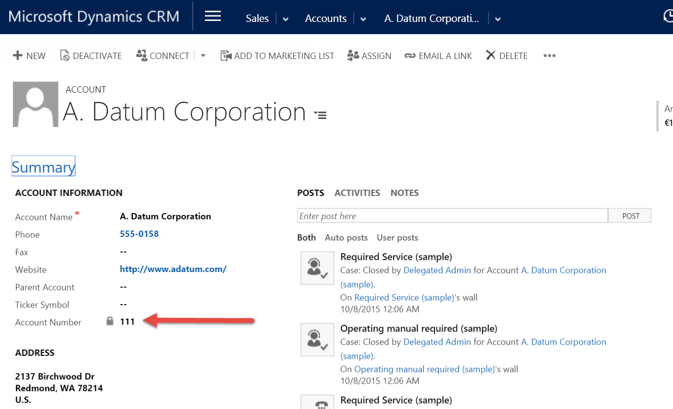Switch to the Notes tab

(x=405, y=193)
